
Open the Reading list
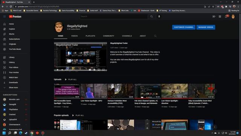click(x=234, y=11)
